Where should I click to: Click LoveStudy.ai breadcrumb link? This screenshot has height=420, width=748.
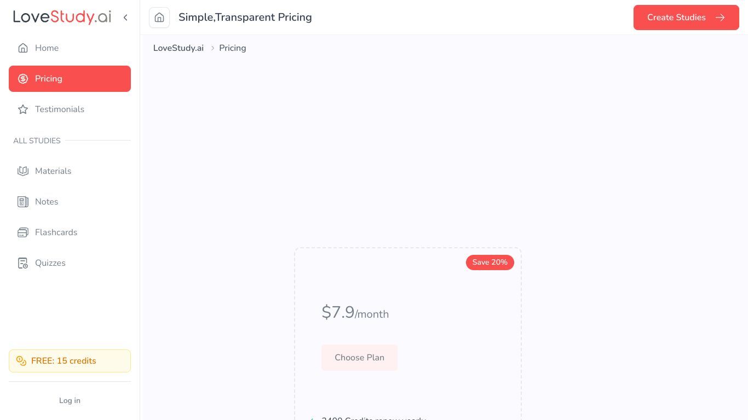coord(179,48)
